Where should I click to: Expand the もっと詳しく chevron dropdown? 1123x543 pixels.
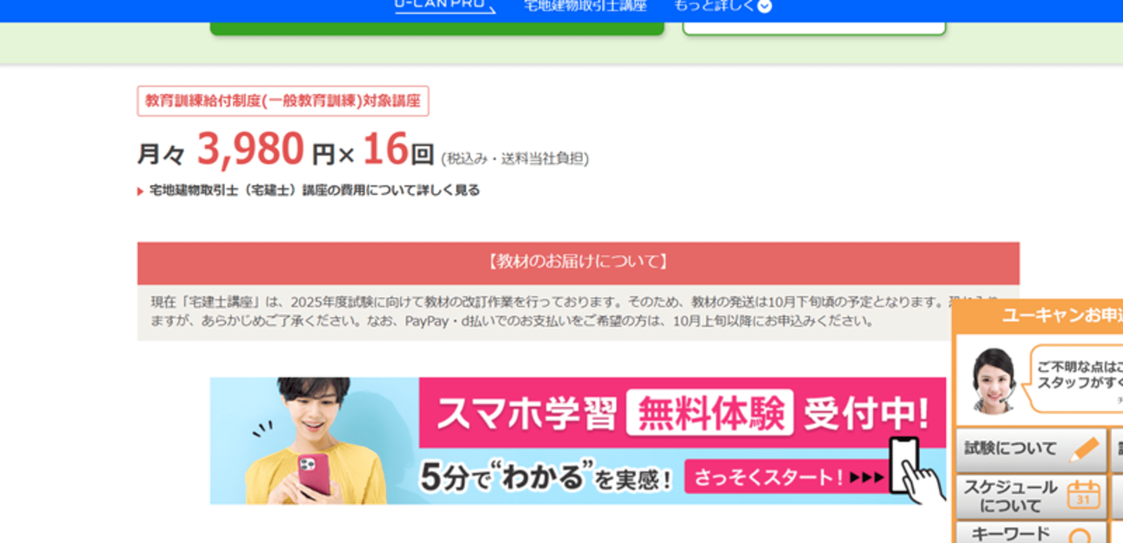765,7
